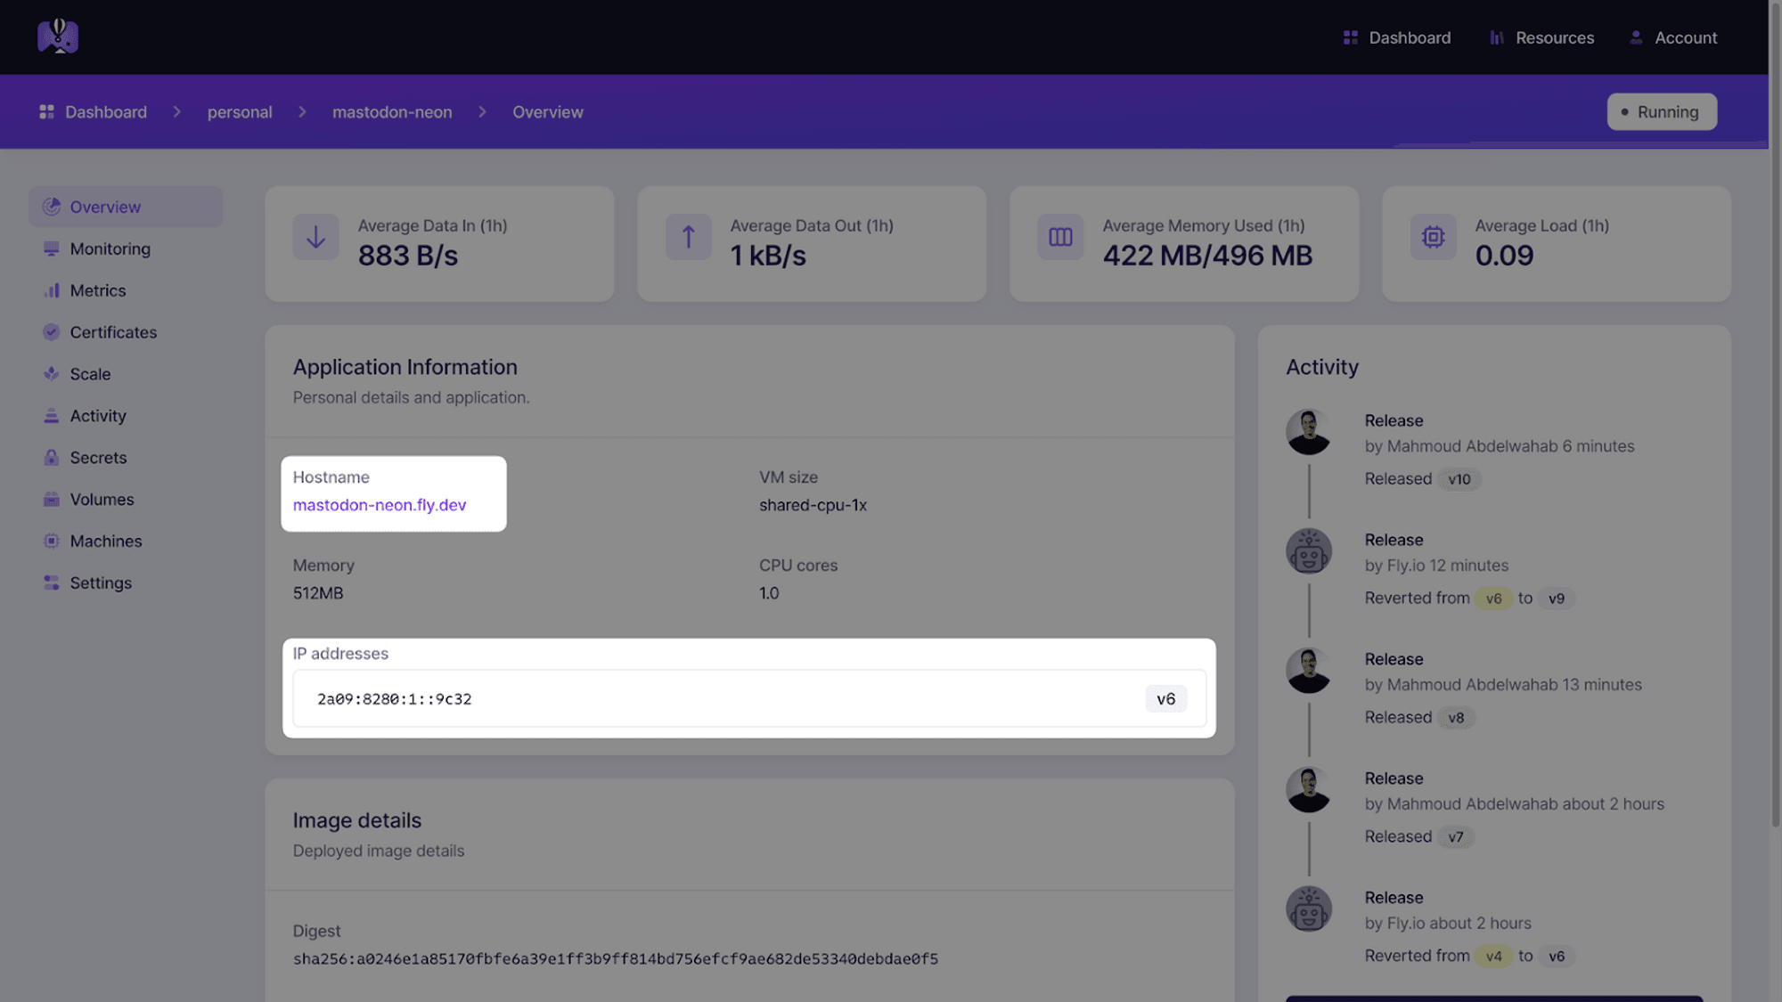Click the Average Load CPU icon
This screenshot has width=1782, height=1002.
(x=1433, y=237)
